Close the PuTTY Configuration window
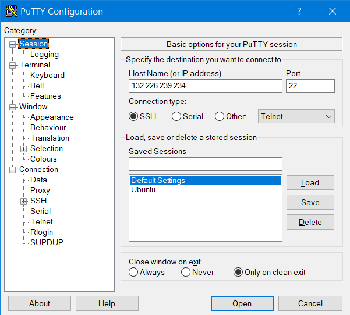The width and height of the screenshot is (350, 315). tap(333, 11)
